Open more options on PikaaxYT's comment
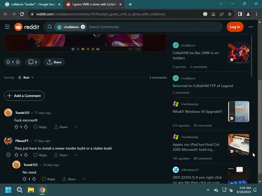Screen dimensions: 262x196 coord(76,155)
